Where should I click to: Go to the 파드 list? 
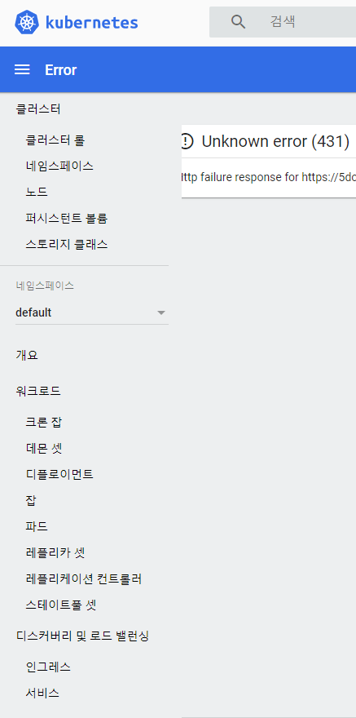tap(37, 526)
